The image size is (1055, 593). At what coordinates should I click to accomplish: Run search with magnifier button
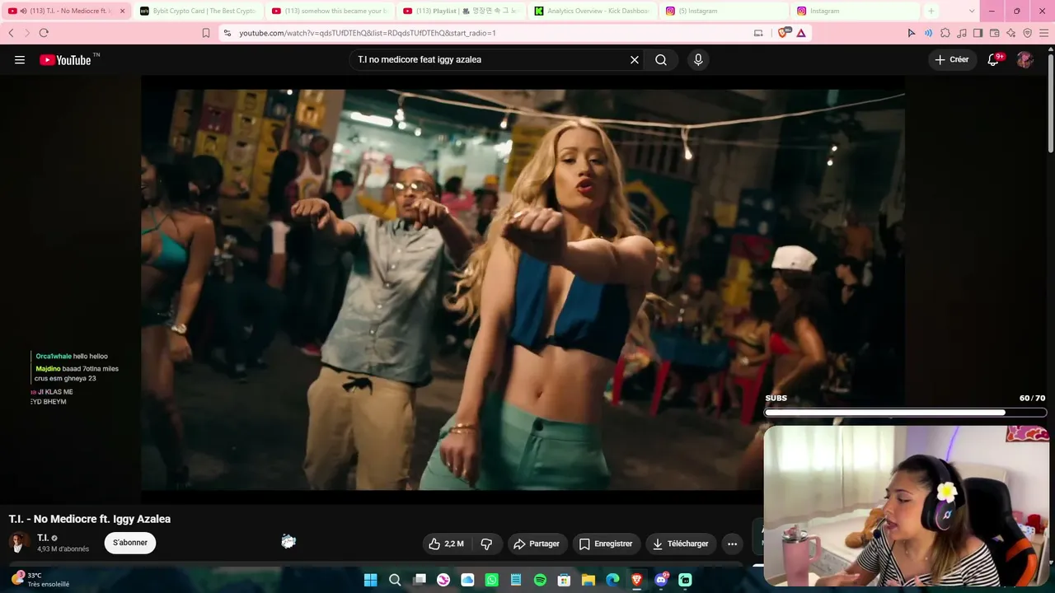click(x=661, y=60)
